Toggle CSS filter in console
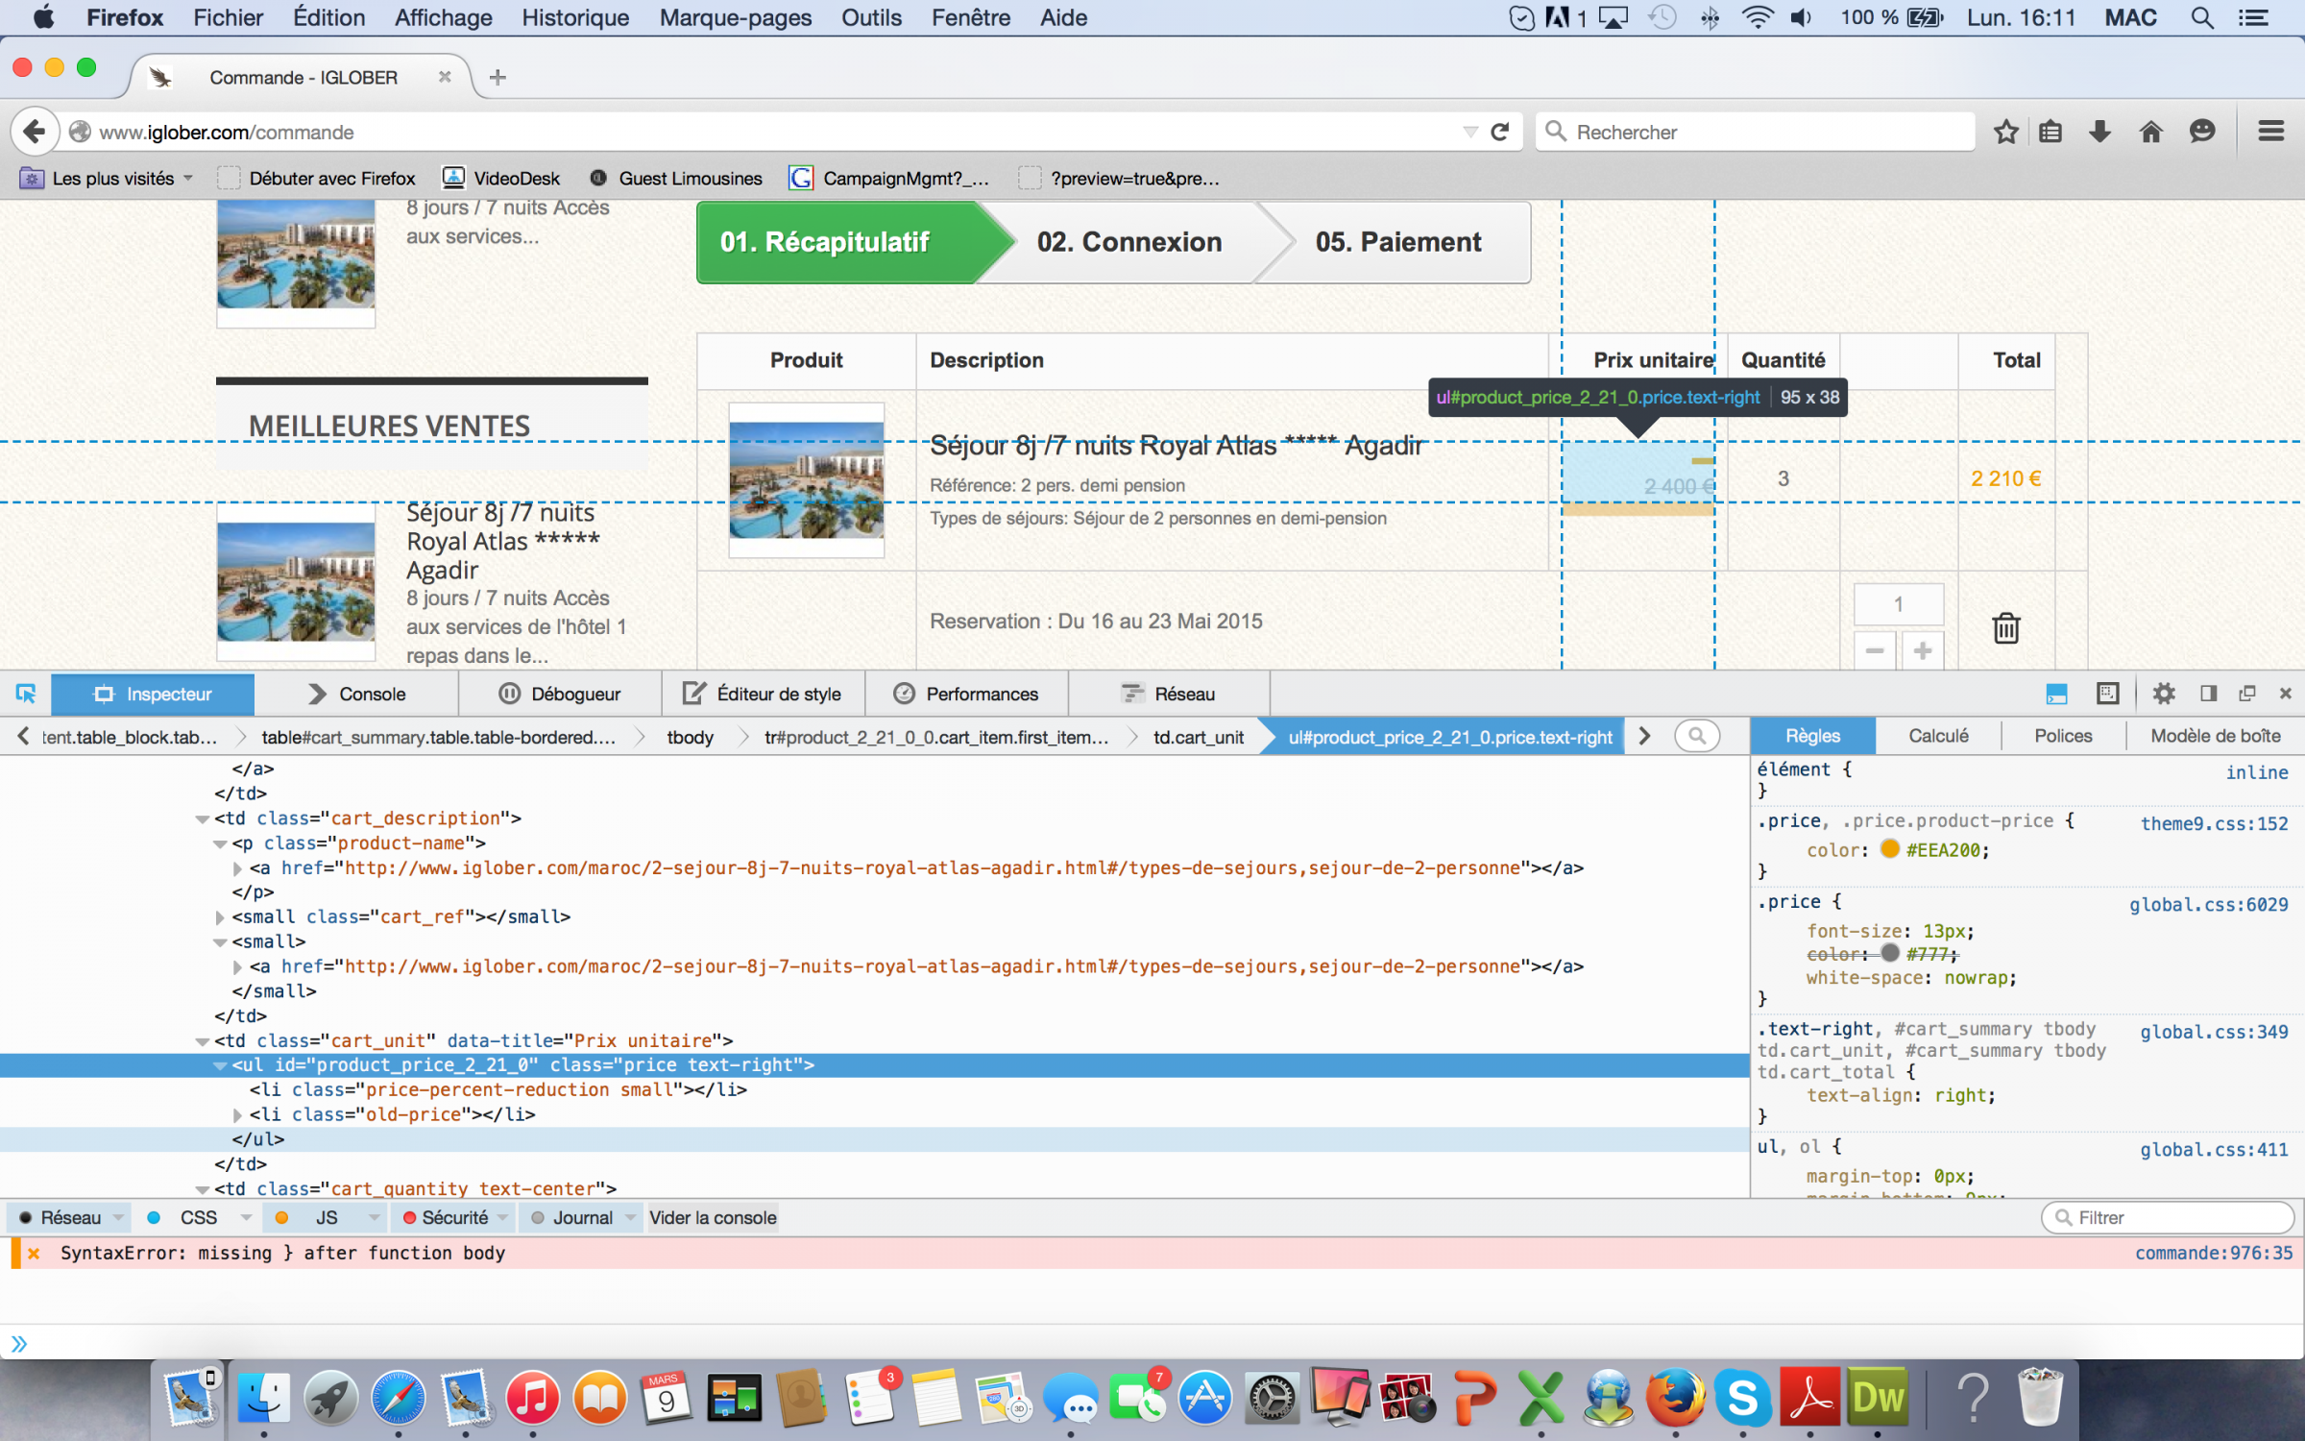 click(186, 1218)
